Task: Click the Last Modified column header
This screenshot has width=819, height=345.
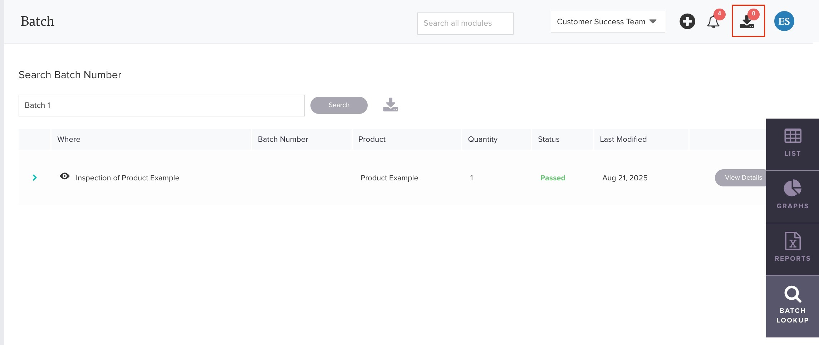Action: (623, 139)
